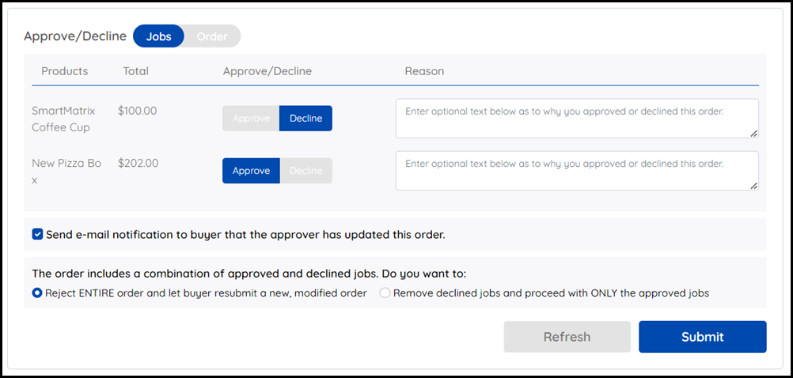The width and height of the screenshot is (793, 378).
Task: Approve the SmartMatrix Coffee Cup job
Action: [251, 119]
